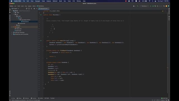Click the UTF-8 encoding status widget
Screen dimensions: 179x101
(158, 100)
